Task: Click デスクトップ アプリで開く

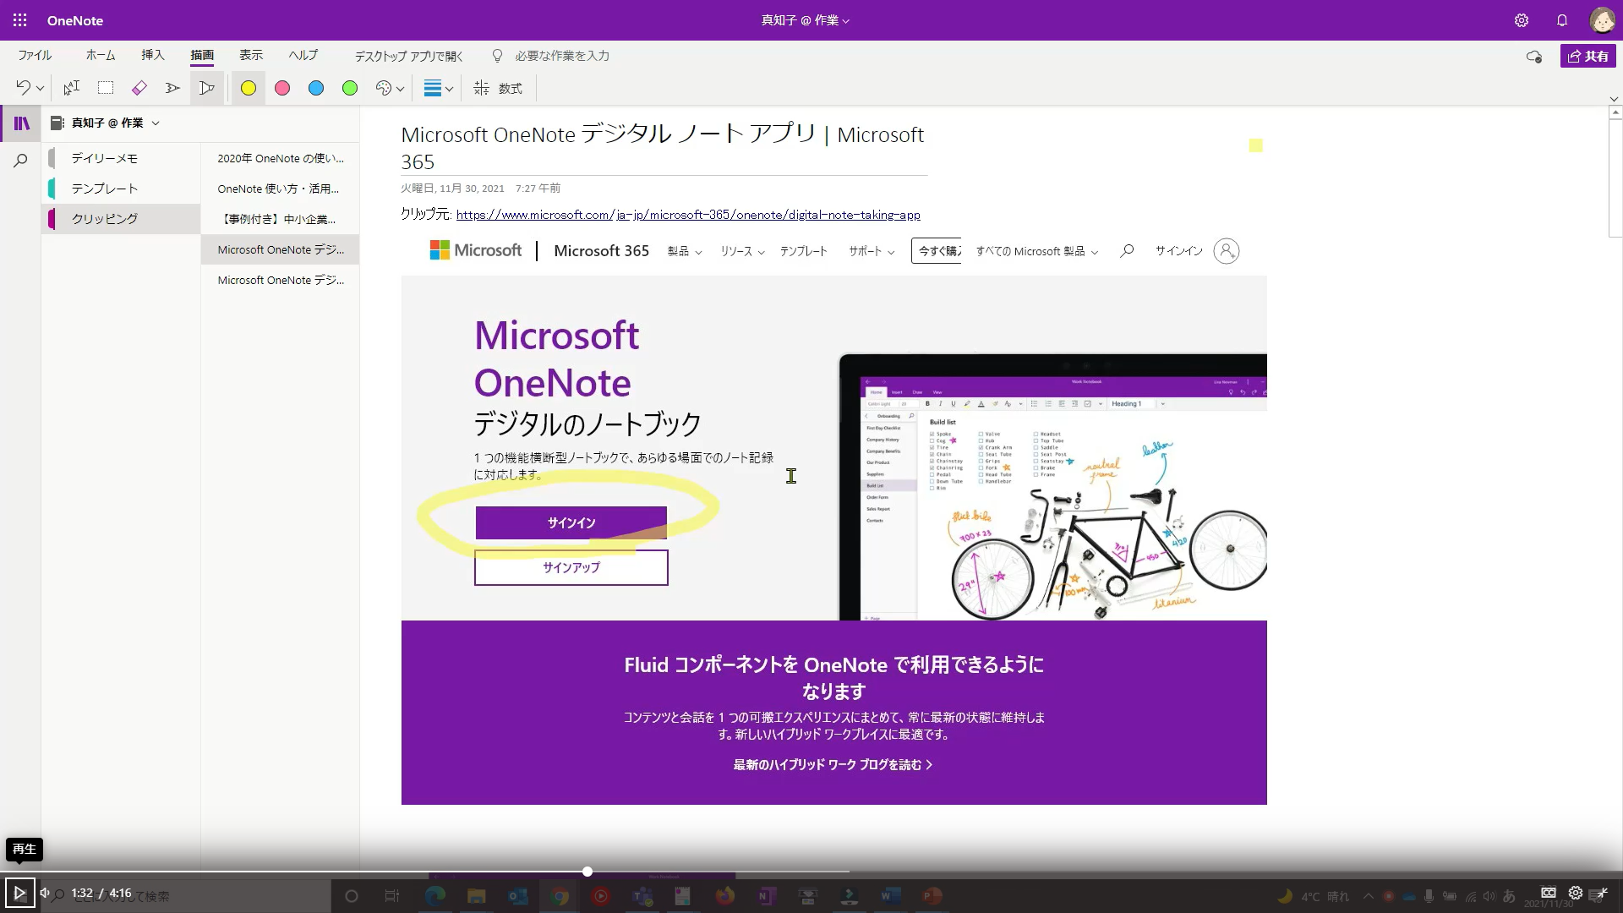Action: point(409,56)
